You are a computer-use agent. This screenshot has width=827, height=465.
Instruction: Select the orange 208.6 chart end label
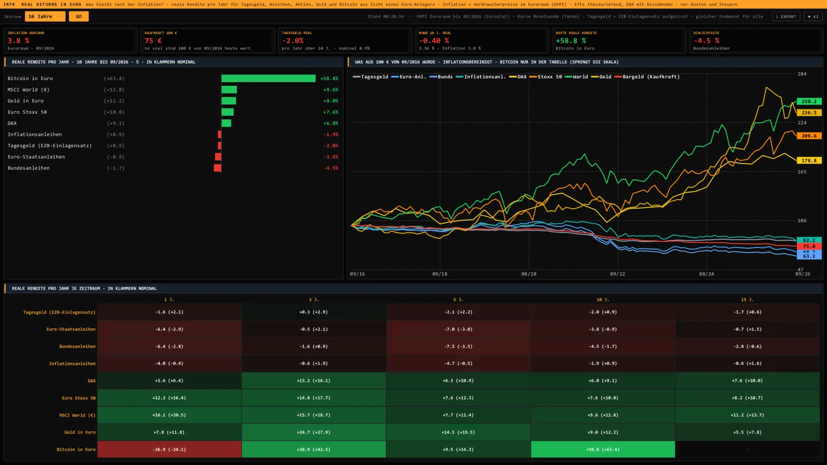point(809,136)
